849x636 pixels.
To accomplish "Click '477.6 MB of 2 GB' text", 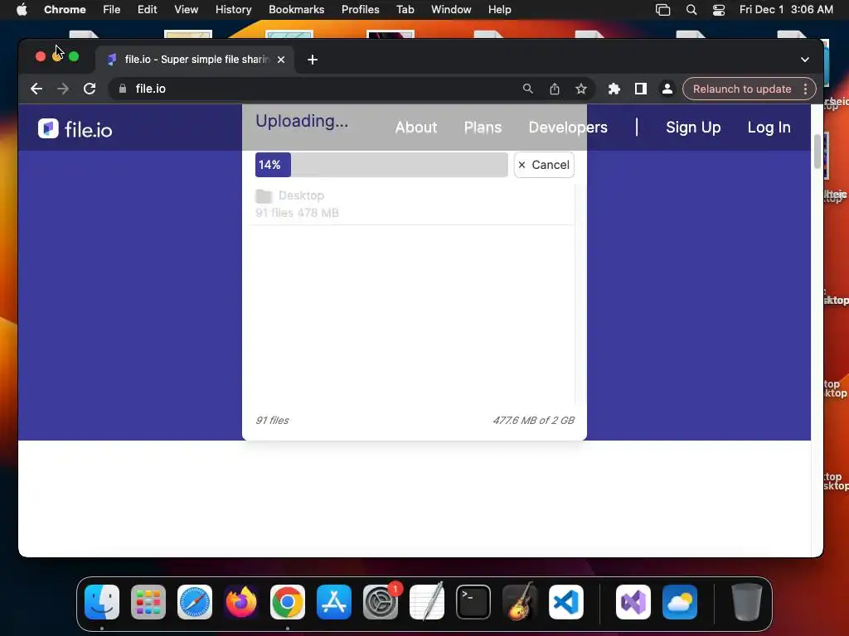I will click(533, 420).
